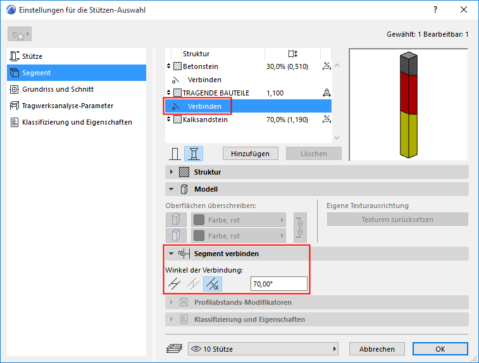Viewport: 479px width, 363px height.
Task: Click the 1,100 length value
Action: click(x=275, y=93)
